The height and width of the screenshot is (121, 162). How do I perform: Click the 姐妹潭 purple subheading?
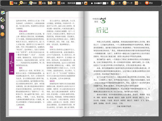pyautogui.click(x=52, y=81)
